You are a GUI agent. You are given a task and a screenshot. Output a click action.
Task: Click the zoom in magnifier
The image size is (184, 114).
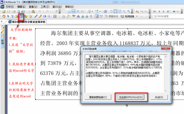(128, 11)
